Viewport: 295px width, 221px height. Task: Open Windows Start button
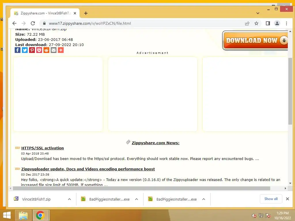pyautogui.click(x=7, y=215)
